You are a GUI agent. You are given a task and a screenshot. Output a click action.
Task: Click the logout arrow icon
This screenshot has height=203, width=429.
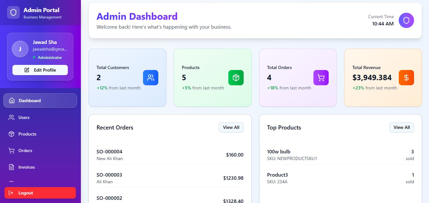11,192
